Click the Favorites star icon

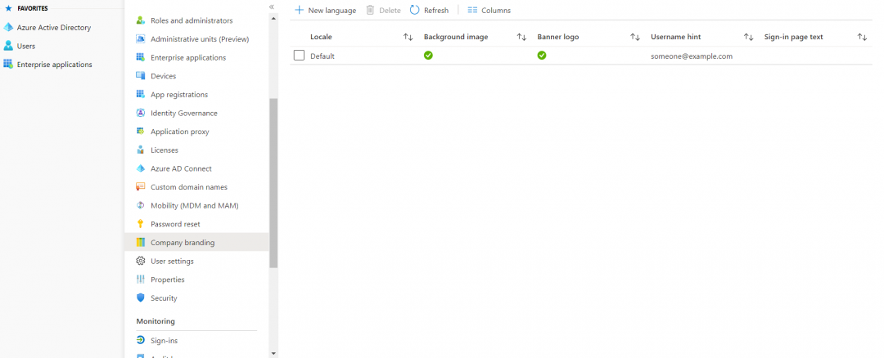click(x=8, y=8)
